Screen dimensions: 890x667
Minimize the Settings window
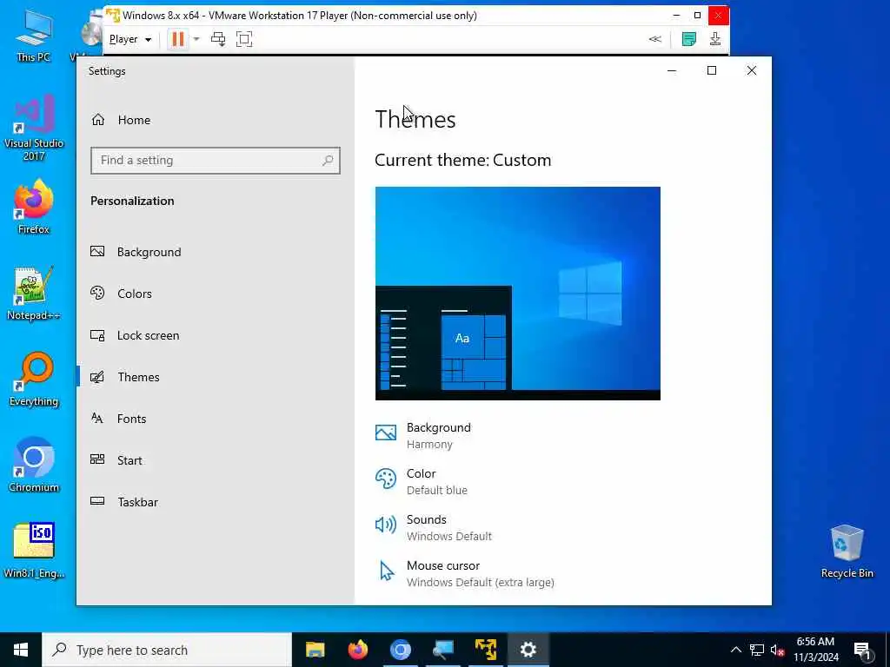click(x=672, y=70)
